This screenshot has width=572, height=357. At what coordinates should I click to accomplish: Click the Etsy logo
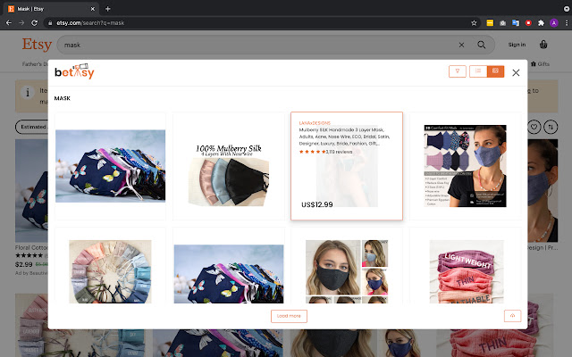(x=37, y=45)
